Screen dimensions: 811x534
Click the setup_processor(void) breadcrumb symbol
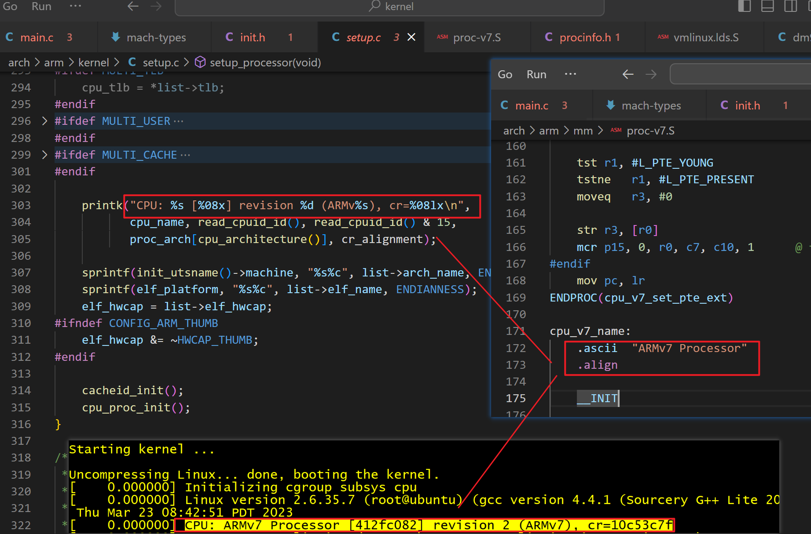[x=258, y=62]
